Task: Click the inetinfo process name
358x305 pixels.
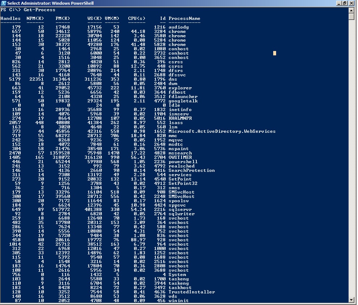Action: pos(180,110)
